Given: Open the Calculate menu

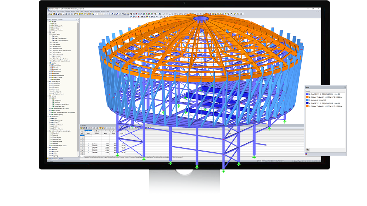Looking at the screenshot, I should pos(67,11).
